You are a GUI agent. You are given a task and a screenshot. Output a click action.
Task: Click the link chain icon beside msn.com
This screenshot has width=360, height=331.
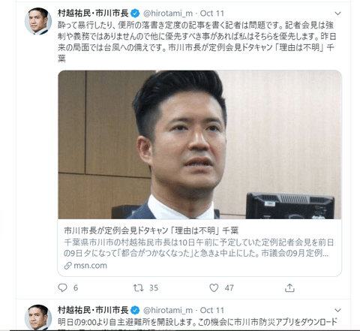pyautogui.click(x=67, y=266)
